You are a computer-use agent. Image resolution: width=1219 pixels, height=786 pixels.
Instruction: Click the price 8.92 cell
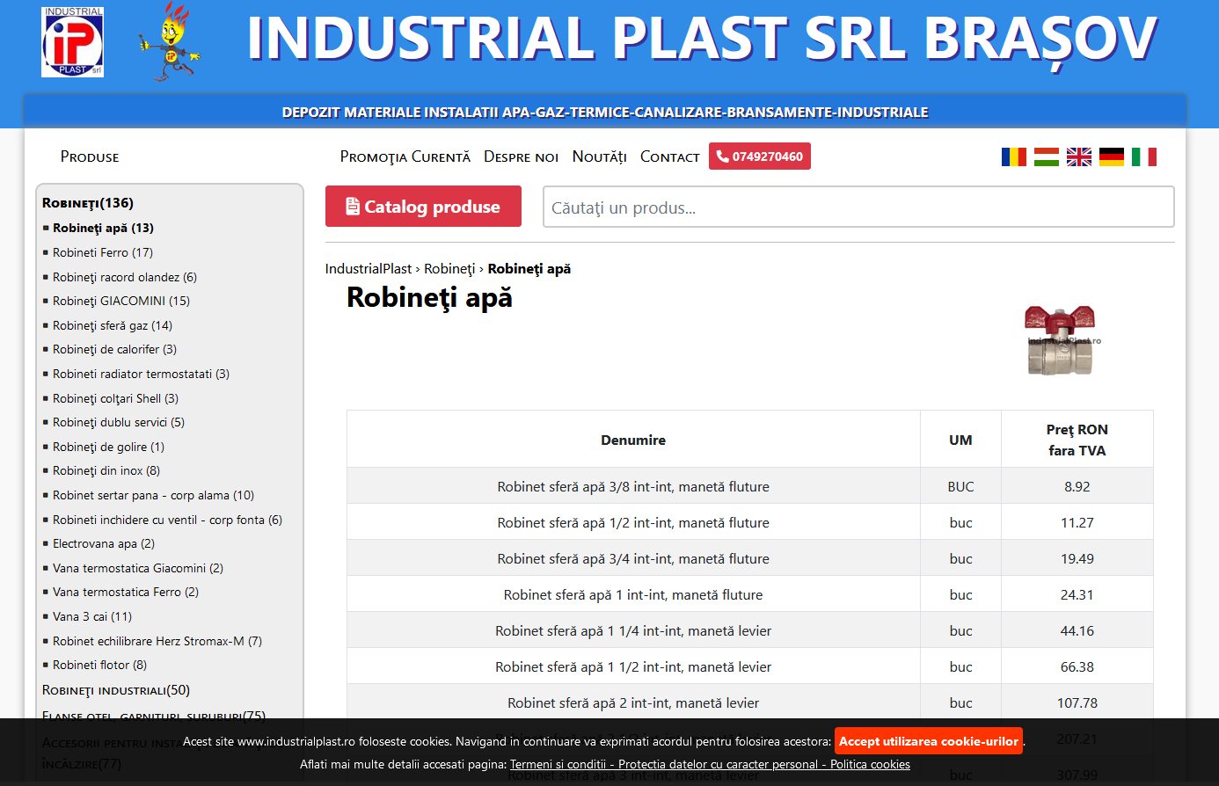(x=1077, y=486)
